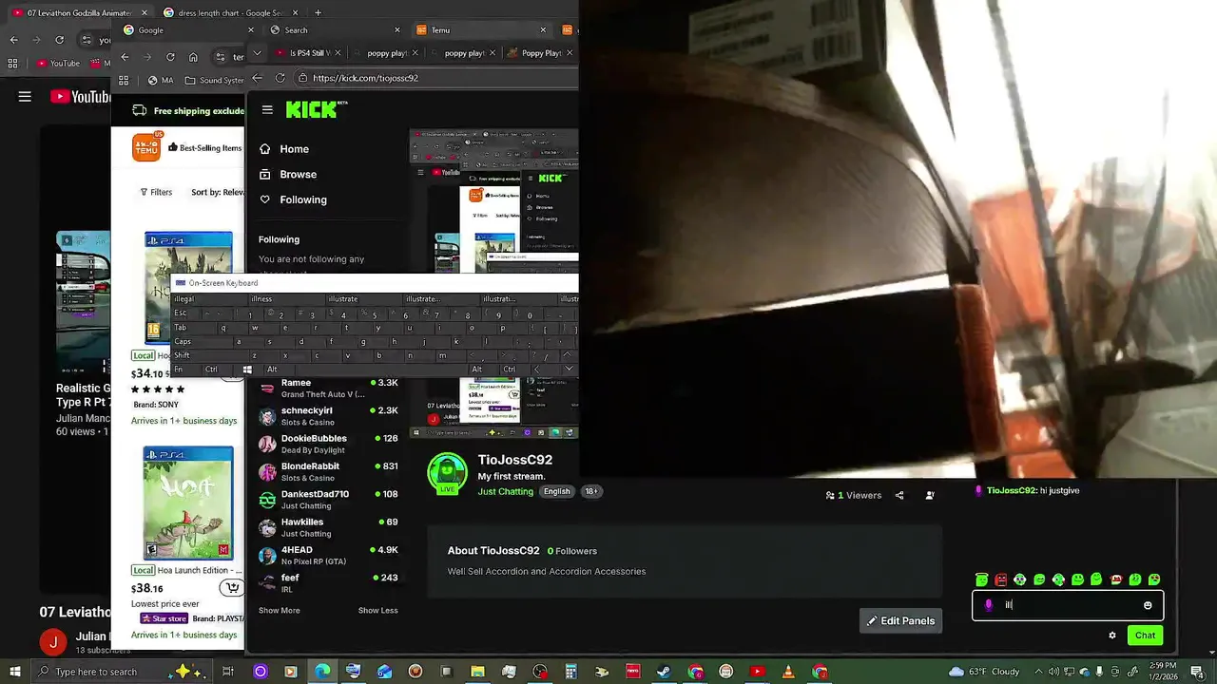Open tab list dropdown in Kick browser
Image resolution: width=1217 pixels, height=684 pixels.
(x=257, y=53)
